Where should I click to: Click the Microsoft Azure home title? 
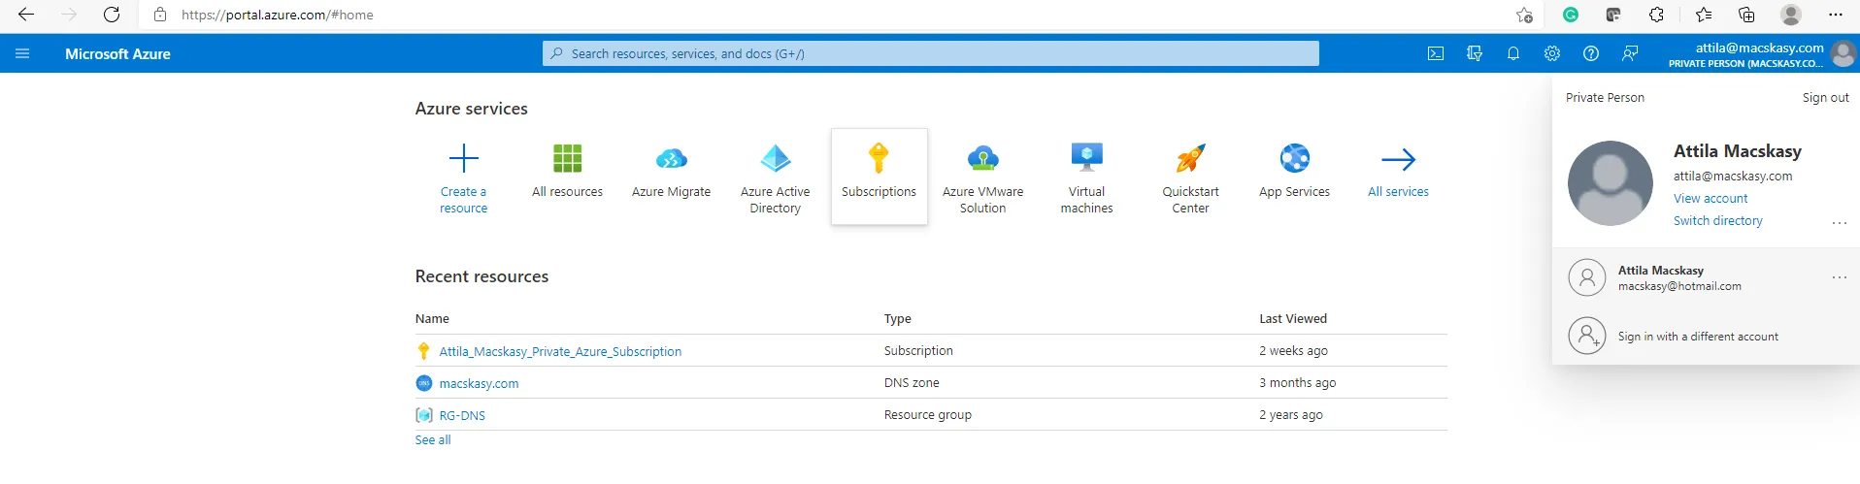click(117, 54)
